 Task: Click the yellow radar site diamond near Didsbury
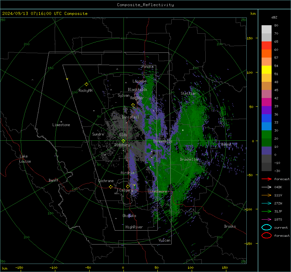(x=123, y=141)
